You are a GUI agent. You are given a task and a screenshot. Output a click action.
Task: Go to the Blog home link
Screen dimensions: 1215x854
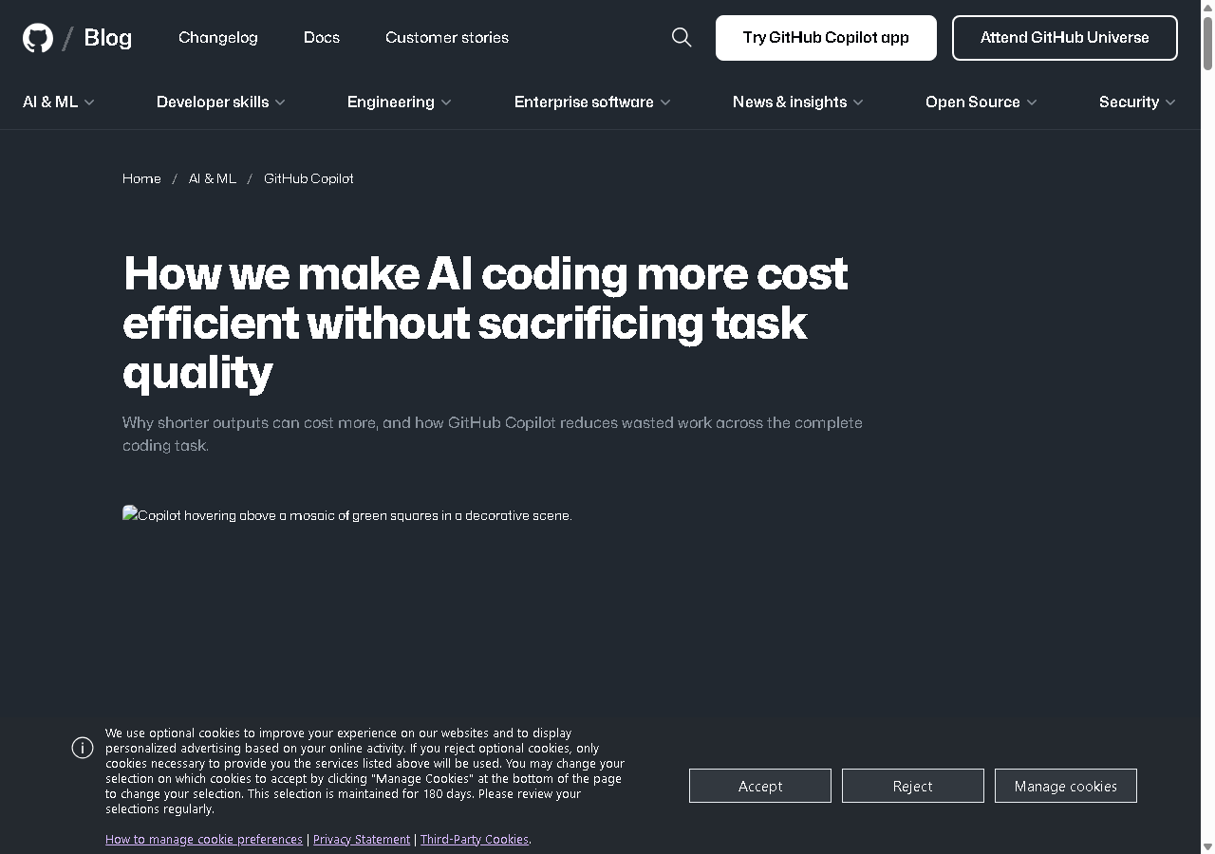pyautogui.click(x=108, y=38)
